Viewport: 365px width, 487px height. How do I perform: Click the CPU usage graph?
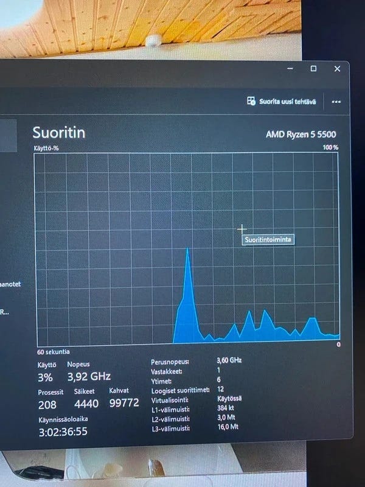coord(187,250)
